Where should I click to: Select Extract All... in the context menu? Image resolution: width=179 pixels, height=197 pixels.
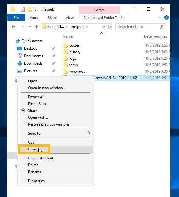(37, 97)
